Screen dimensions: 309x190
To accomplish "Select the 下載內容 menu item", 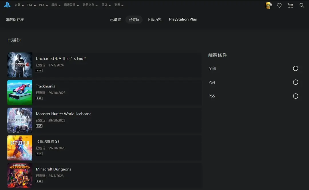I will 154,19.
